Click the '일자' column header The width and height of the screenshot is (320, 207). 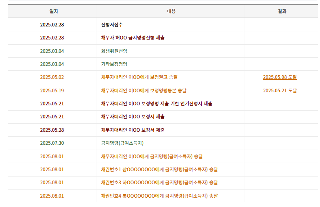point(54,11)
